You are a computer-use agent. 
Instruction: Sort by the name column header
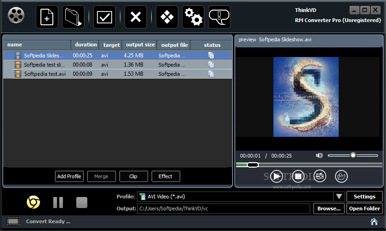pyautogui.click(x=37, y=45)
